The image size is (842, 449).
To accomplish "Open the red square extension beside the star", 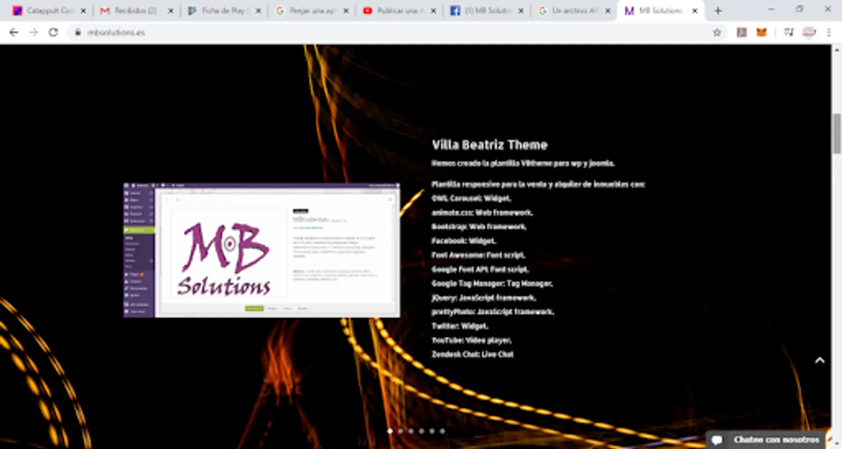I will point(742,32).
